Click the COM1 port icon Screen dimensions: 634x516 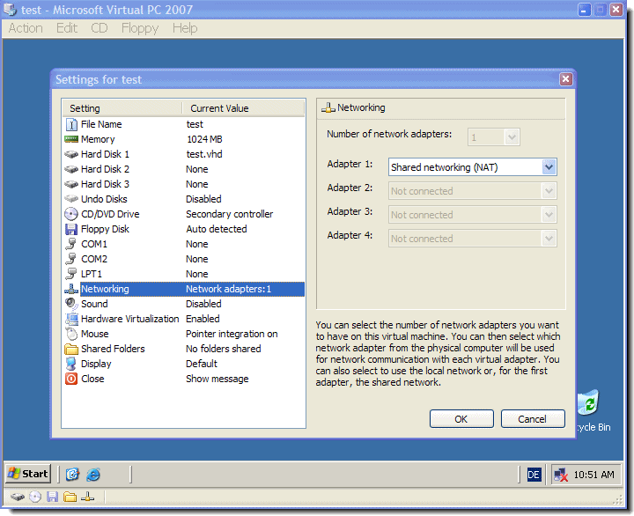click(x=71, y=244)
